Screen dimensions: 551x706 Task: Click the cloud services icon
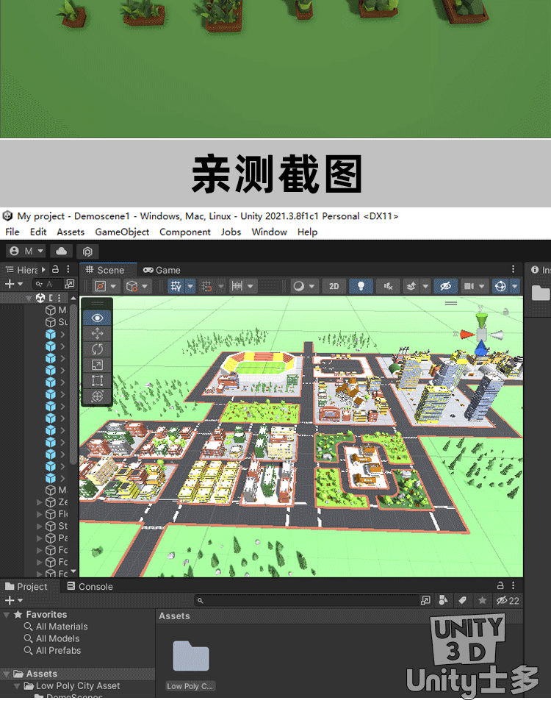pos(61,252)
